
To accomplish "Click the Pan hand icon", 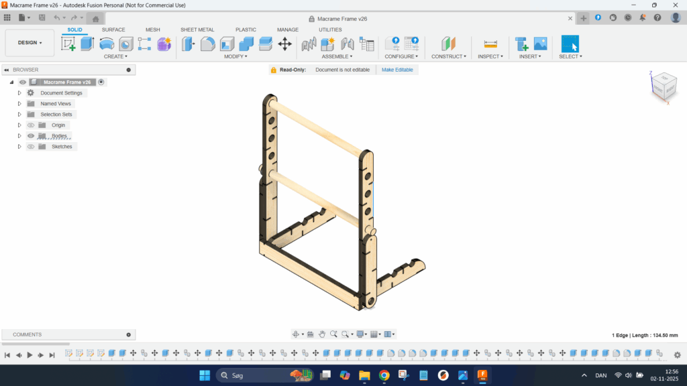I will point(322,334).
